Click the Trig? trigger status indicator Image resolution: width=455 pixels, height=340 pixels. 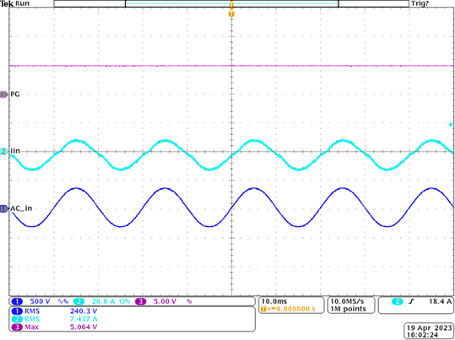pos(420,3)
